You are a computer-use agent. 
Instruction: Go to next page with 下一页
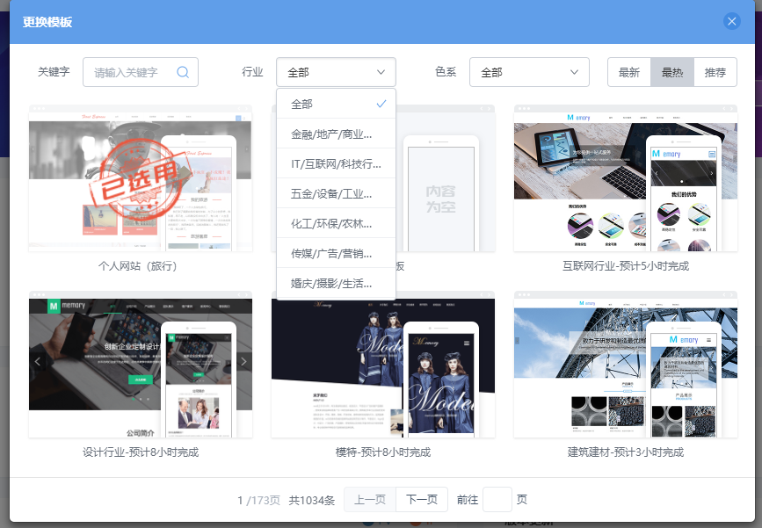(x=422, y=499)
